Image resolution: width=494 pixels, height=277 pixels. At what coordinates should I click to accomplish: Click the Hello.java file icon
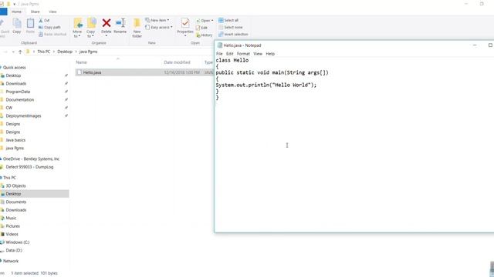[79, 72]
